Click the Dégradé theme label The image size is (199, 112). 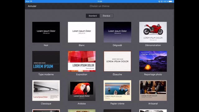(x=118, y=45)
